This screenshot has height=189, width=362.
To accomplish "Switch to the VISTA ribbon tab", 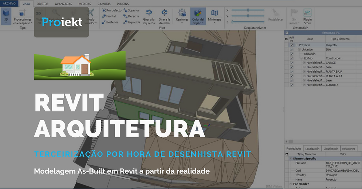I will tap(26, 4).
